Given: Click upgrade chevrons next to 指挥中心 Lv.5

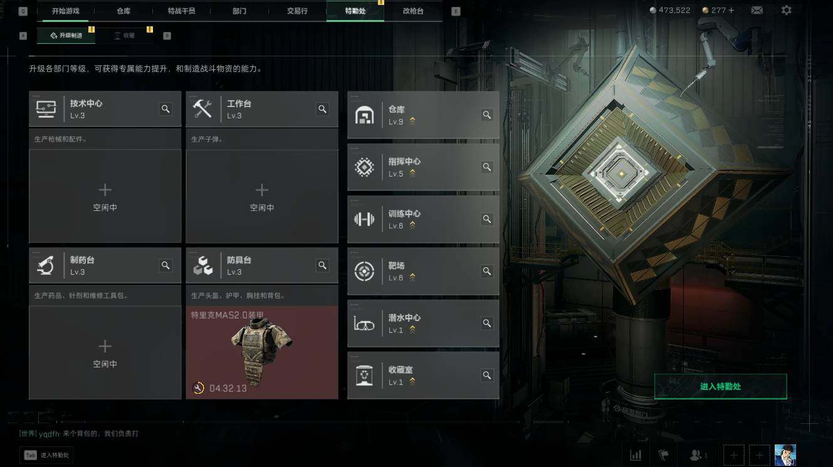Looking at the screenshot, I should (x=412, y=173).
